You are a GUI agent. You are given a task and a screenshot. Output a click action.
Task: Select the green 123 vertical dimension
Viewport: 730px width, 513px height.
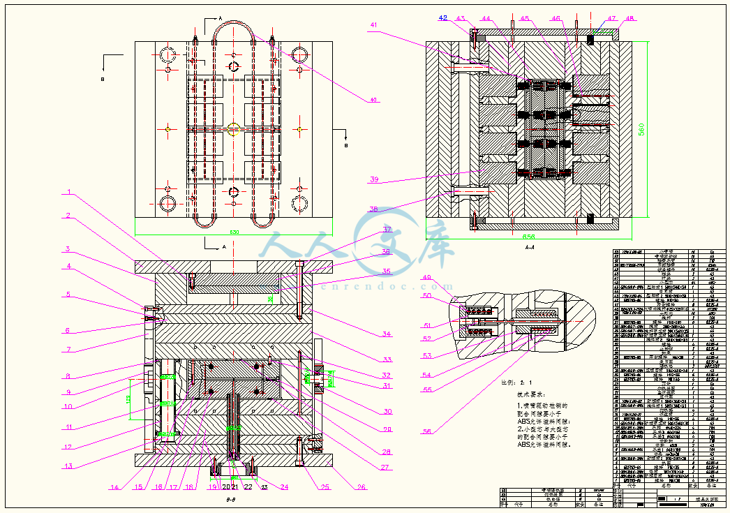coord(128,399)
